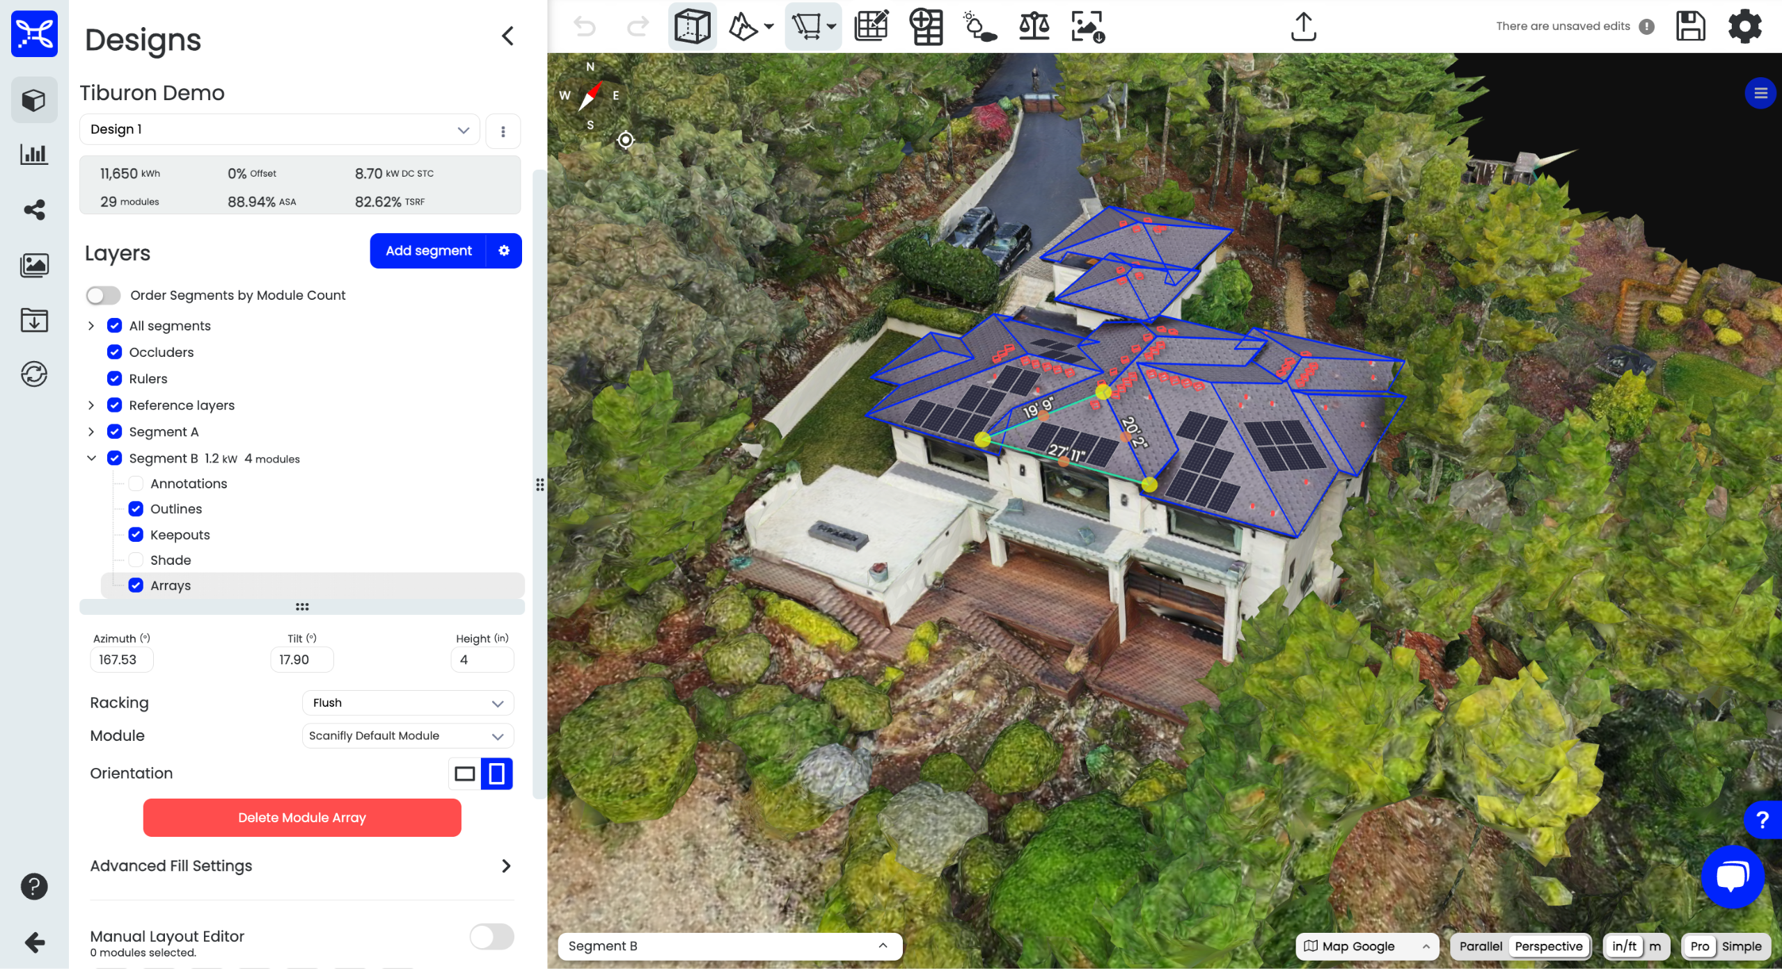Viewport: 1782px width, 969px height.
Task: Open the settings gear in top toolbar
Action: tap(1744, 26)
